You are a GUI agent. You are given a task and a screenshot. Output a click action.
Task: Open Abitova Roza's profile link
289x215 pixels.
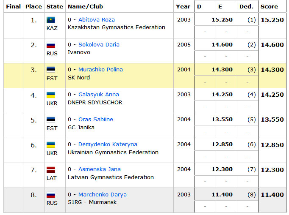click(97, 20)
